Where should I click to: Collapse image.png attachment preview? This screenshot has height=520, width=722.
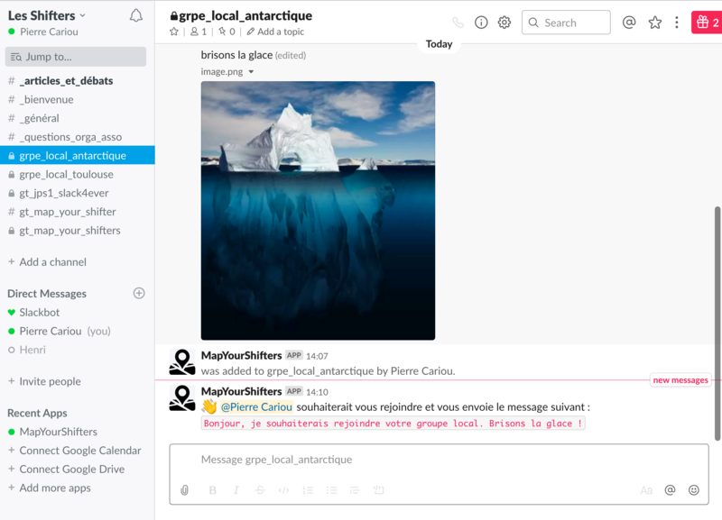pyautogui.click(x=251, y=72)
